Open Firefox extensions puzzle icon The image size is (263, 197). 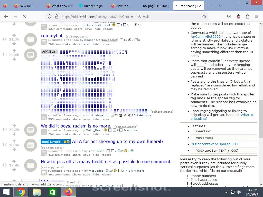coord(248,16)
